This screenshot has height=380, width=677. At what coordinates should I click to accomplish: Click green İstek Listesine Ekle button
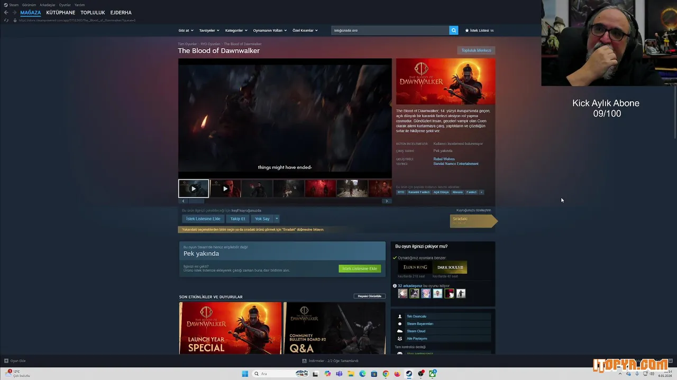pyautogui.click(x=360, y=269)
